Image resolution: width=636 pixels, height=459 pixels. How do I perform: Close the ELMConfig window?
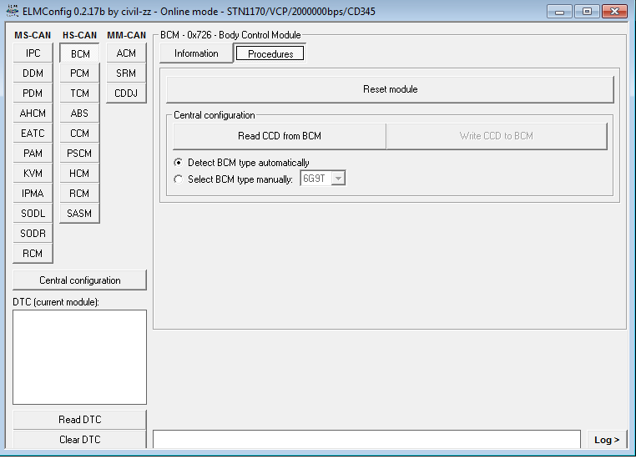(x=614, y=12)
